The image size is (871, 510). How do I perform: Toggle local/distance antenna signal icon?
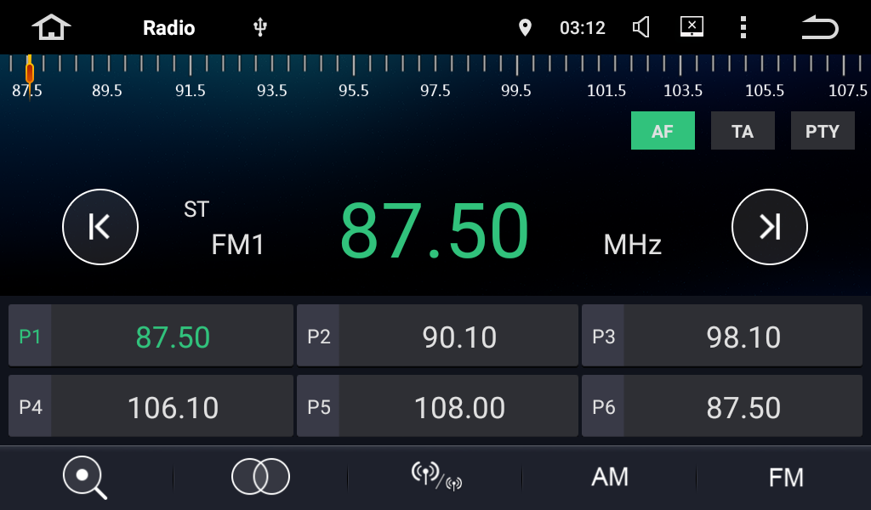435,477
